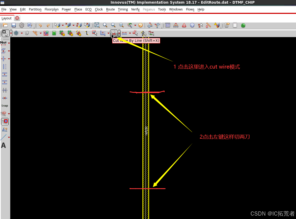This screenshot has height=219, width=296.
Task: Toggle the select arrow mode button
Action: [x=5, y=33]
